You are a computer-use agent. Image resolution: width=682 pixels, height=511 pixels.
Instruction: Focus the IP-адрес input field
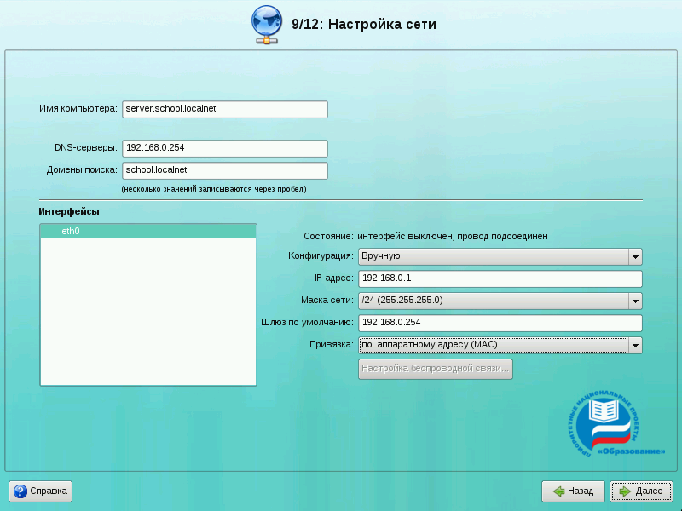(500, 278)
